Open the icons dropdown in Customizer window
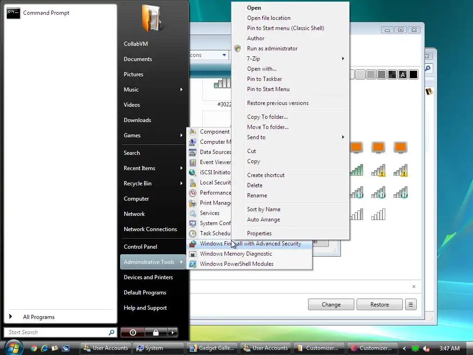Image resolution: width=473 pixels, height=355 pixels. point(224,55)
